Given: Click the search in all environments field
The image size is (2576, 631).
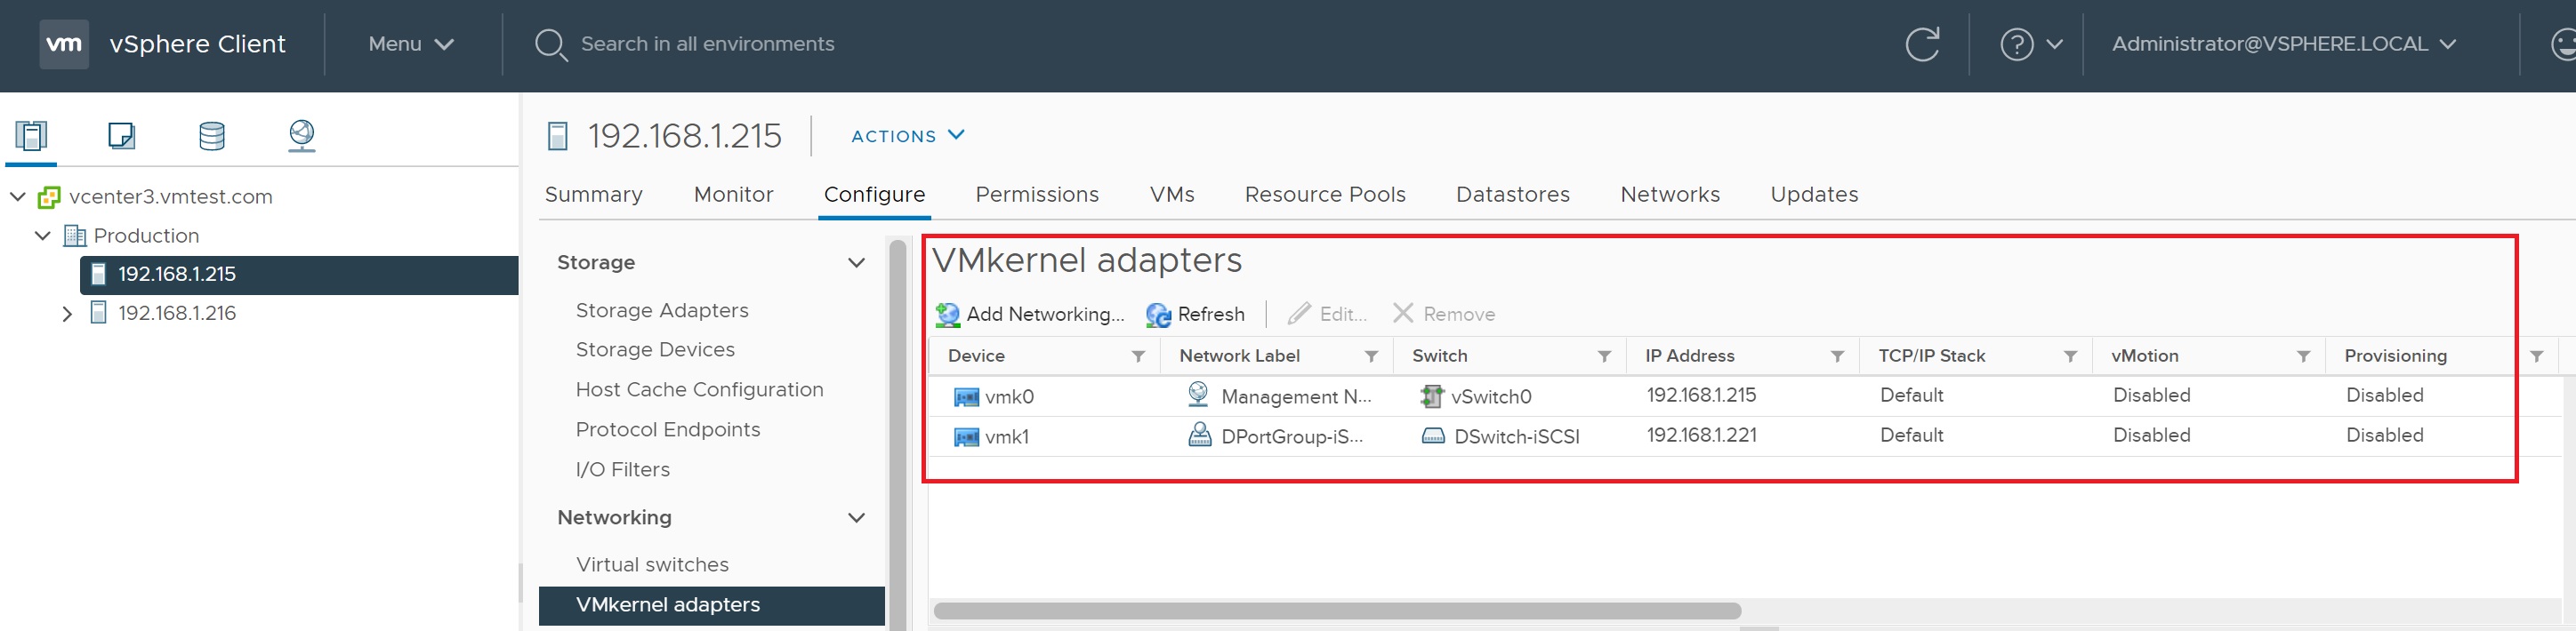Looking at the screenshot, I should pos(707,44).
